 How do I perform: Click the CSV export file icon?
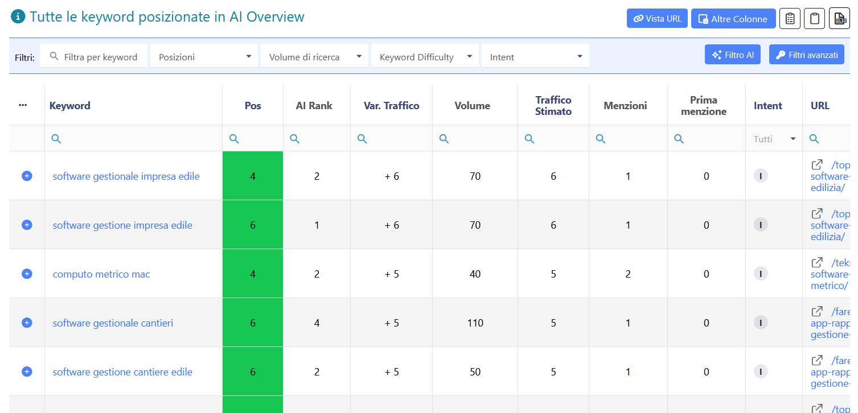pos(839,19)
